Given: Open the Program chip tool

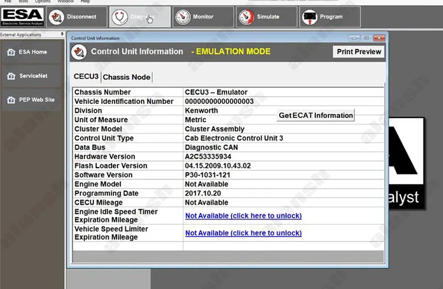Looking at the screenshot, I should [330, 17].
